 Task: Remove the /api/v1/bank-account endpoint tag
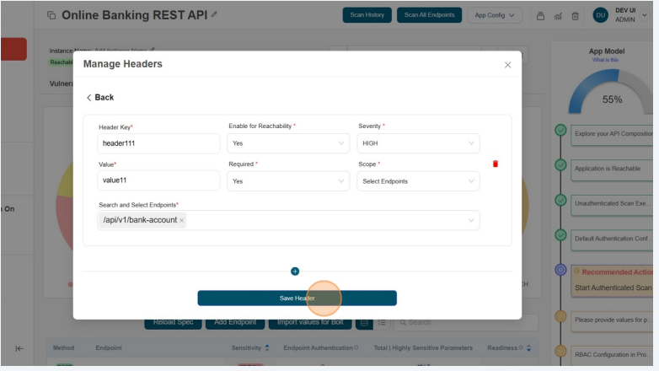[x=181, y=220]
